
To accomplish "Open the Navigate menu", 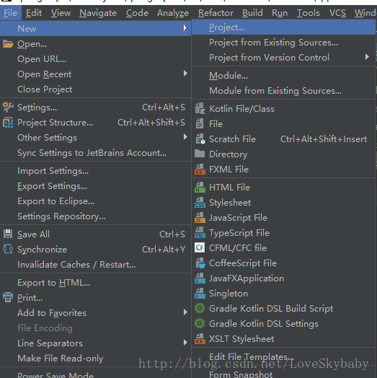I will click(x=98, y=13).
